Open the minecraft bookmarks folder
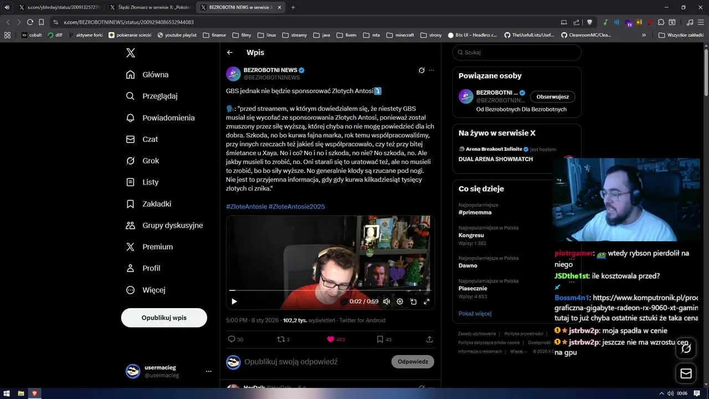 tap(400, 35)
